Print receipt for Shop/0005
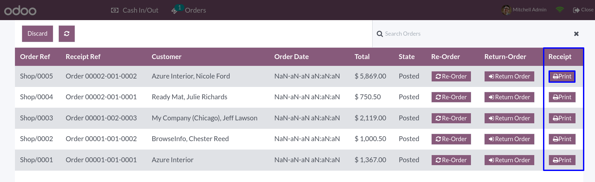Screen dimensions: 595x182 [x=562, y=77]
